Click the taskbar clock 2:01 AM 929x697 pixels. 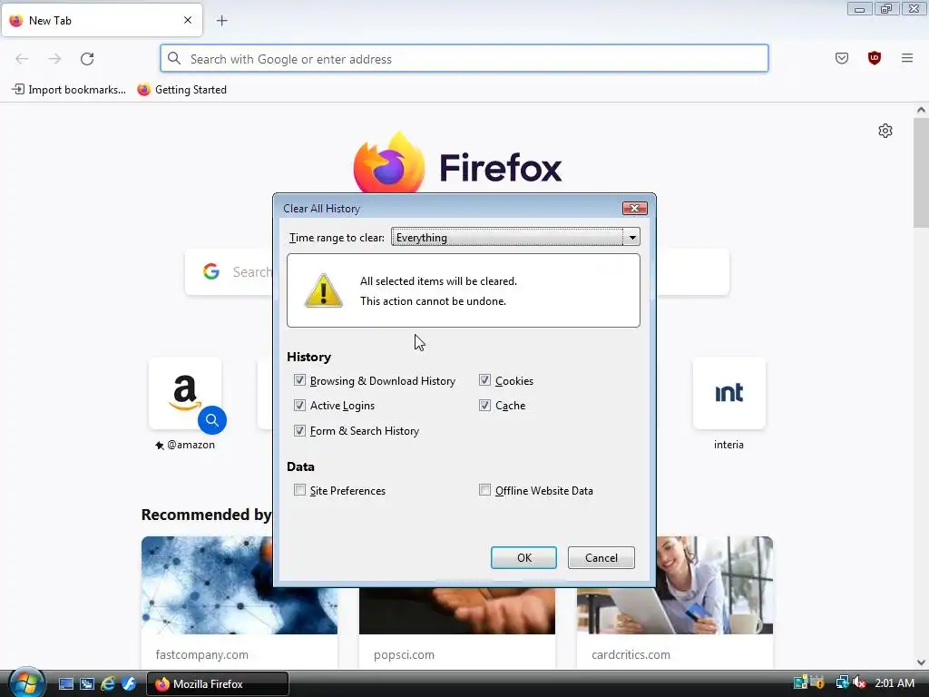click(895, 683)
